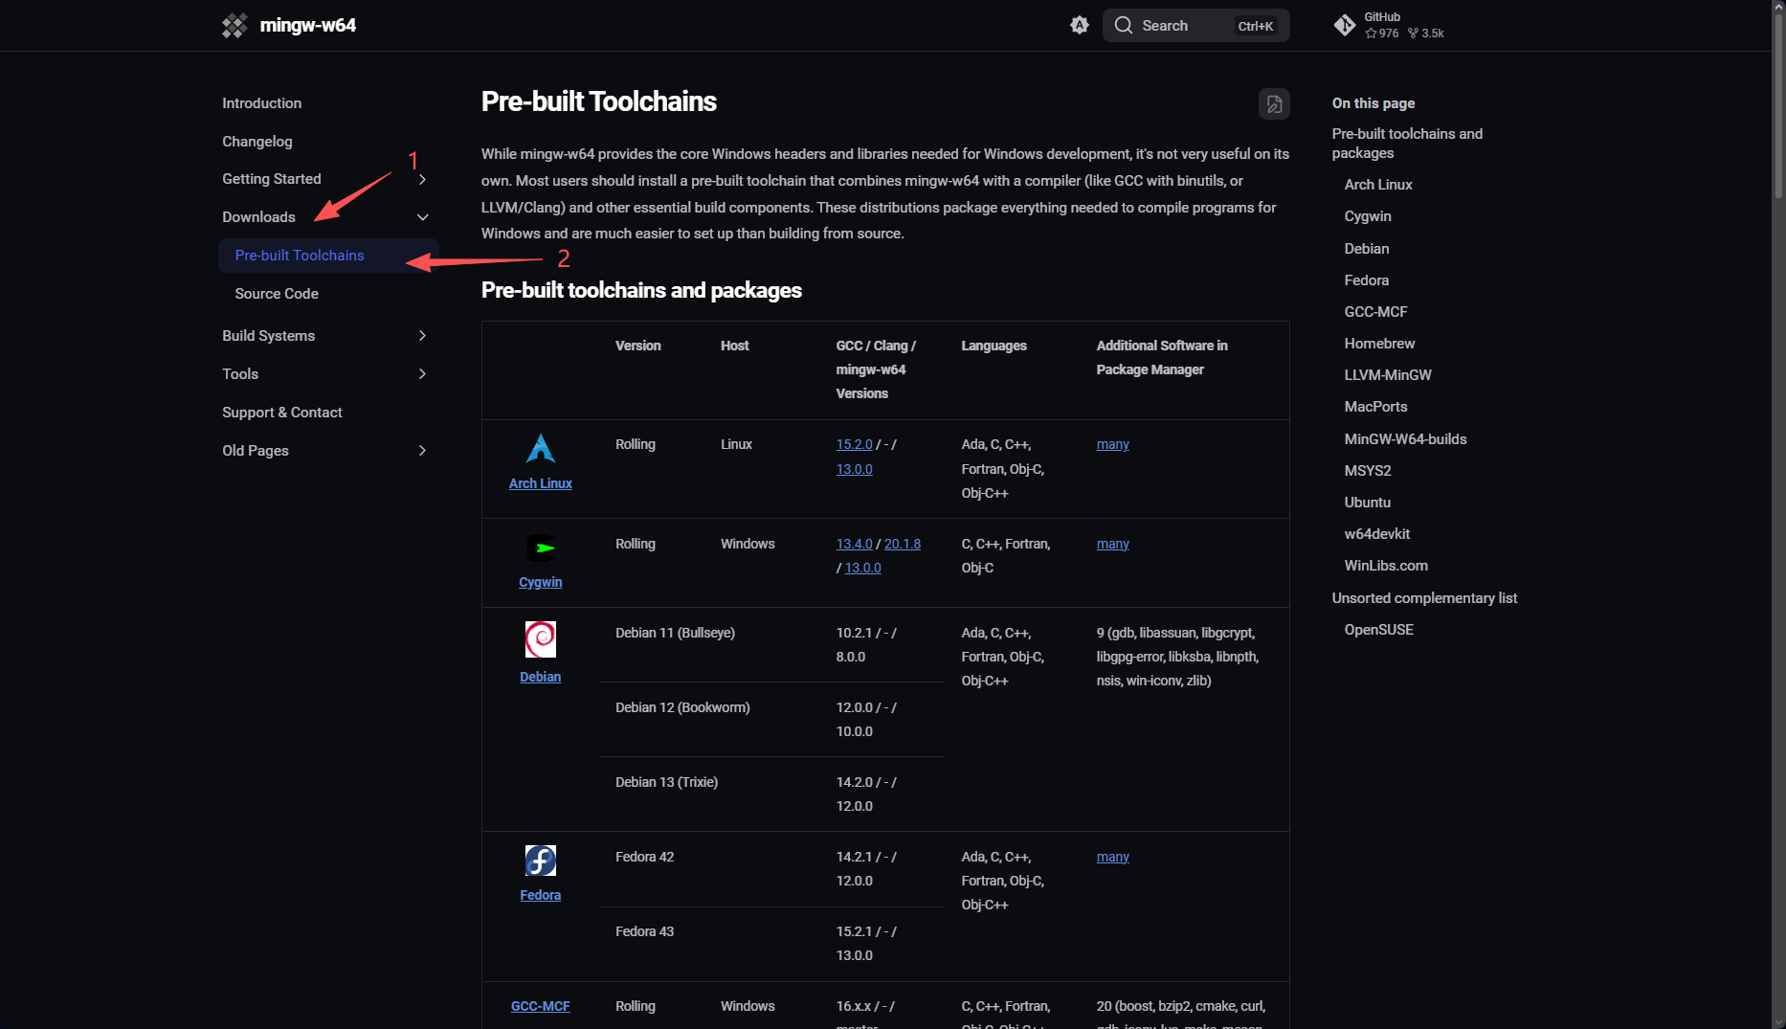The width and height of the screenshot is (1786, 1029).
Task: Open Cygwin Clang 20.1.8 link
Action: coord(903,544)
